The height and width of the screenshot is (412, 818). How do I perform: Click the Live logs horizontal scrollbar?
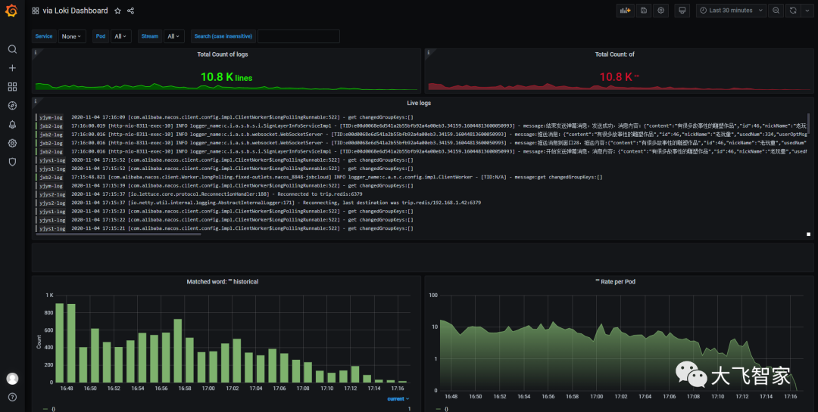[118, 234]
